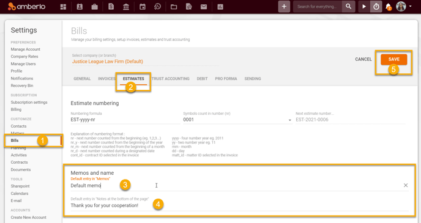Viewport: 421px width, 223px height.
Task: Start the timer play button
Action: (364, 7)
